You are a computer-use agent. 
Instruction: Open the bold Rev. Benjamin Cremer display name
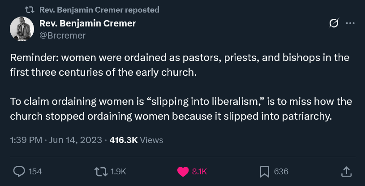[x=88, y=23]
